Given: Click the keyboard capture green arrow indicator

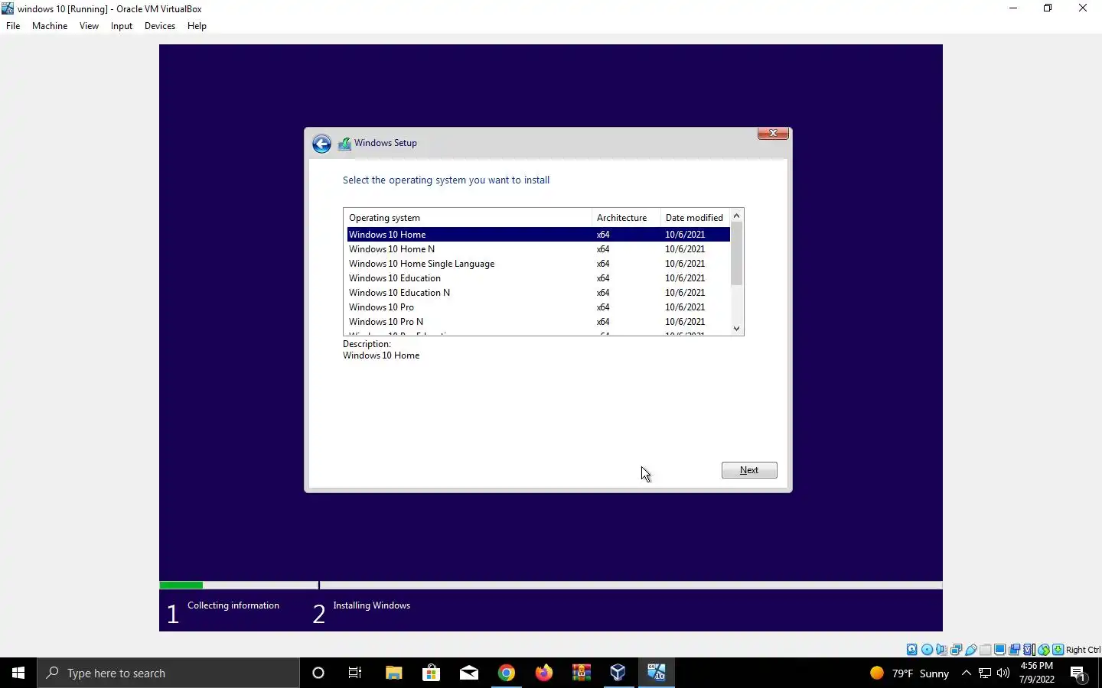Looking at the screenshot, I should point(1058,650).
